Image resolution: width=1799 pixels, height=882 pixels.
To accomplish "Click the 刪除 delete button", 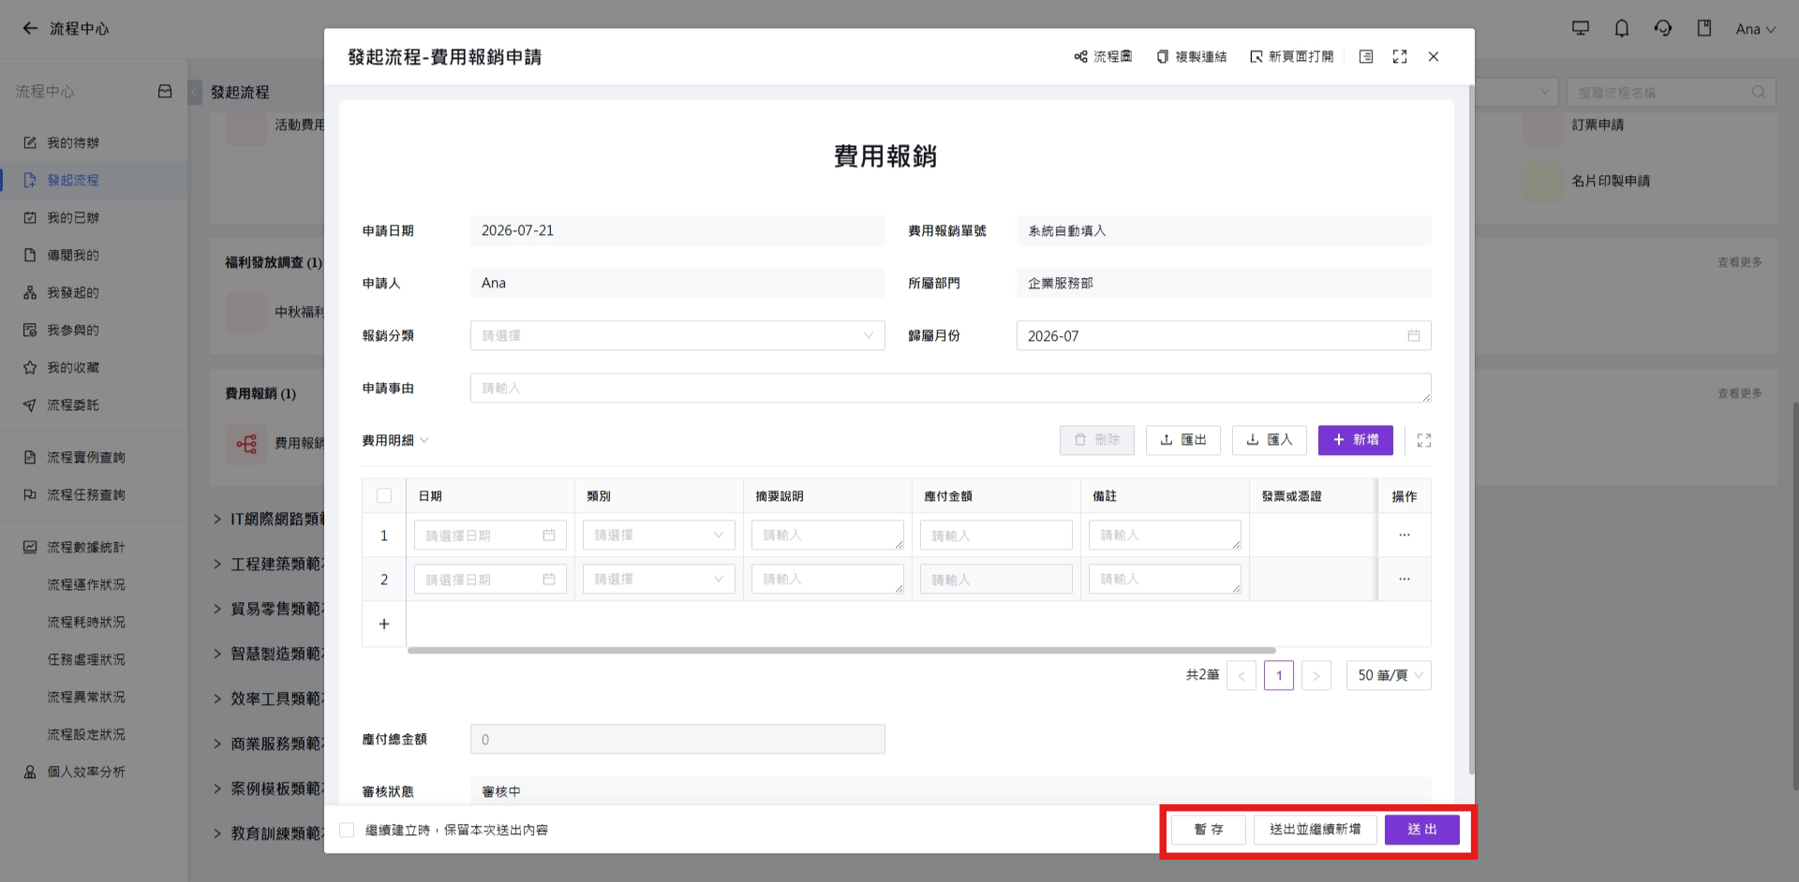I will [1097, 440].
